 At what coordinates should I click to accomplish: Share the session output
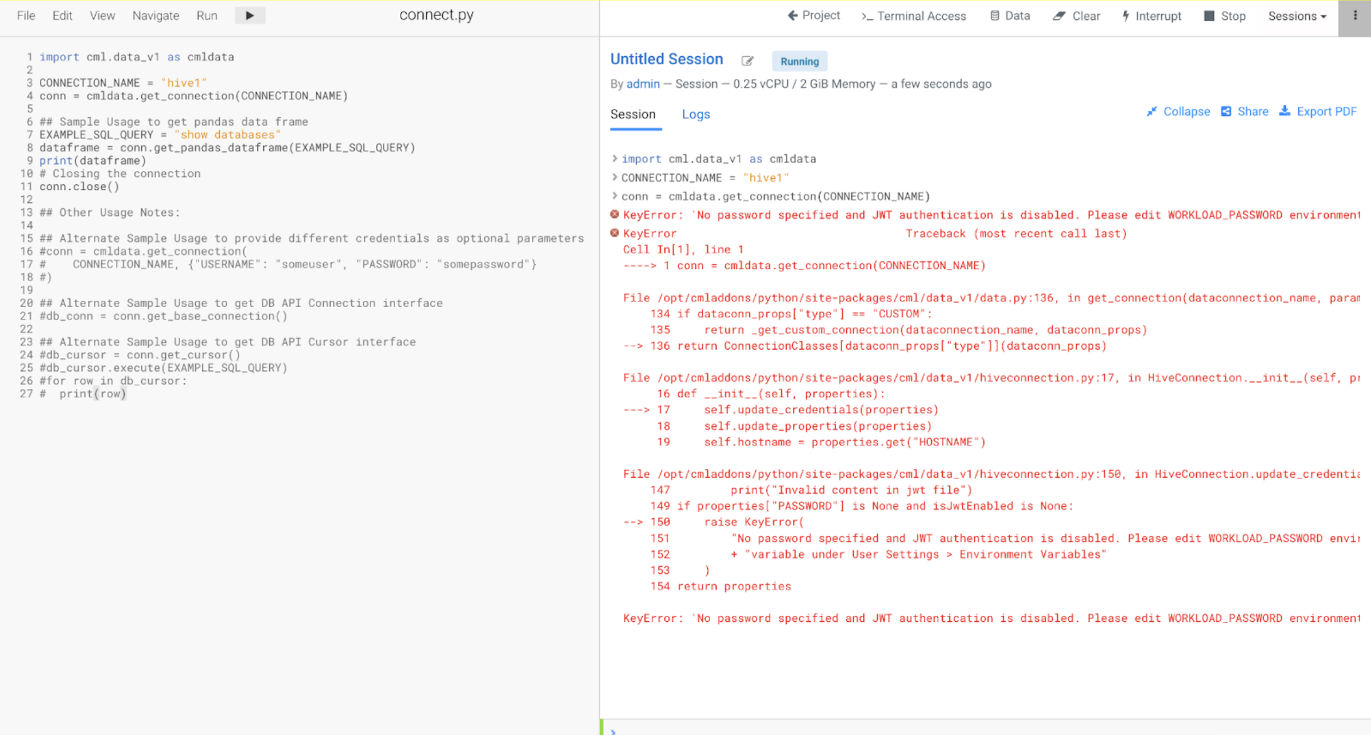point(1244,111)
